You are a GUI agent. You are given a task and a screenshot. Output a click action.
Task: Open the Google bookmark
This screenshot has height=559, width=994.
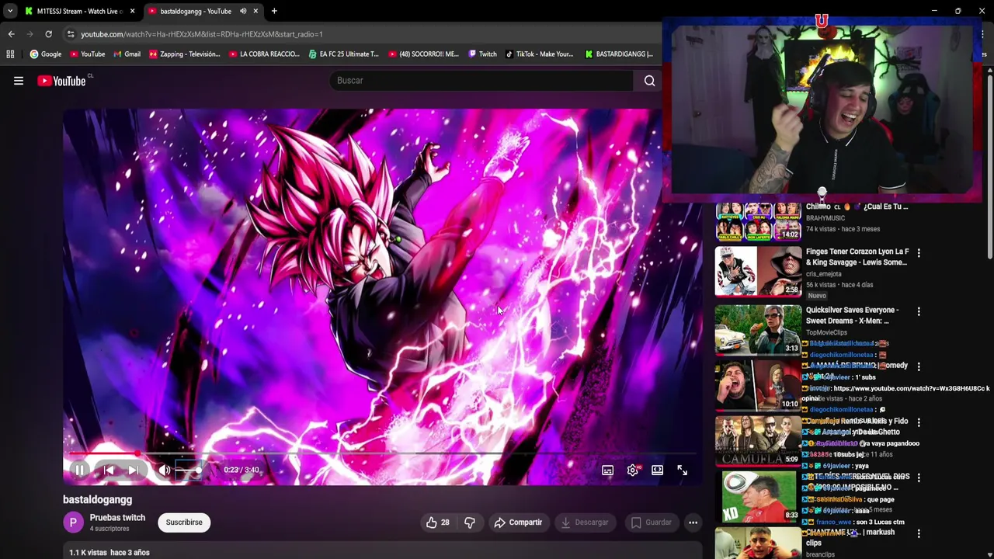tap(46, 54)
